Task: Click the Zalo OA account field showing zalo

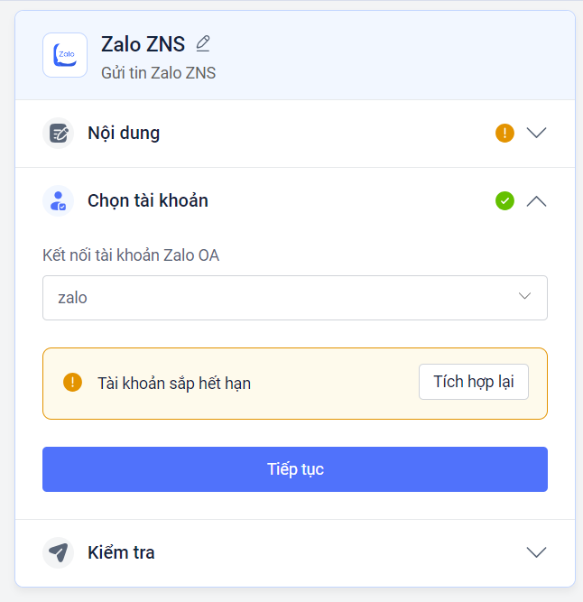Action: coord(271,298)
